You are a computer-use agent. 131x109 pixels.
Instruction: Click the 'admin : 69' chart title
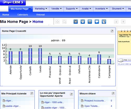pos(58,40)
